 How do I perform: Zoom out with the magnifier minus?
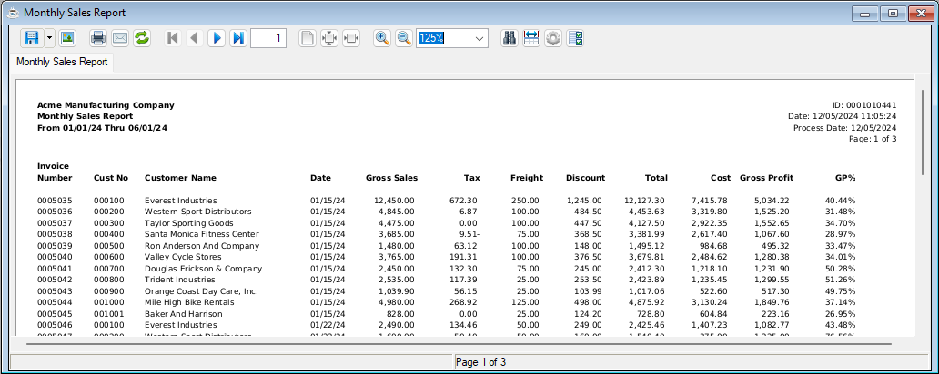click(404, 38)
